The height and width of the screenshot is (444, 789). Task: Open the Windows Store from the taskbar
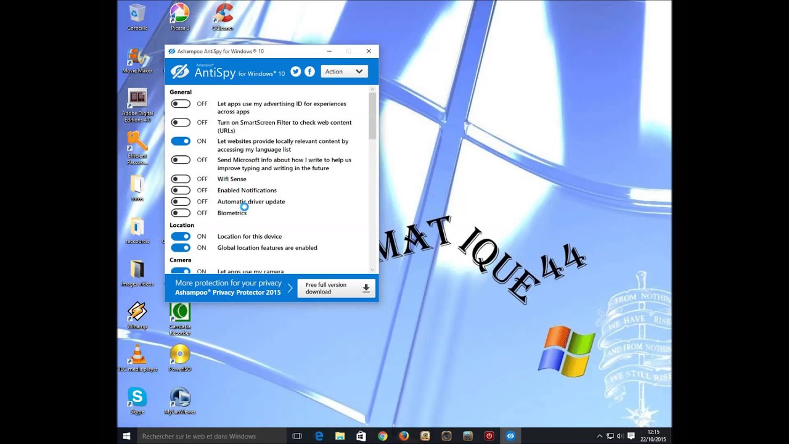(361, 436)
